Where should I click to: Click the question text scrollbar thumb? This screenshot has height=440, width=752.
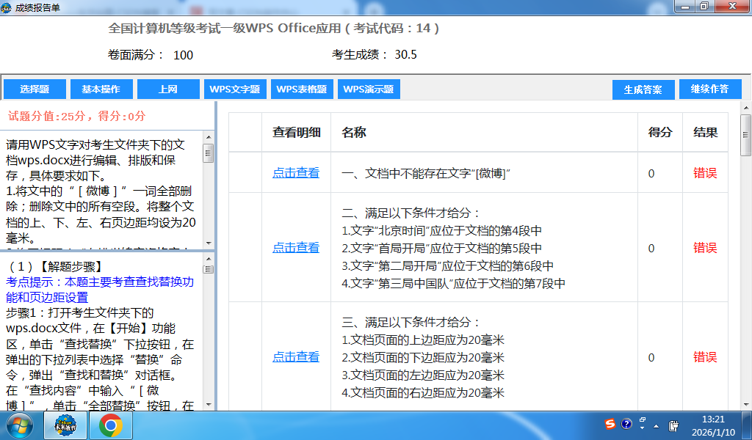(x=209, y=153)
